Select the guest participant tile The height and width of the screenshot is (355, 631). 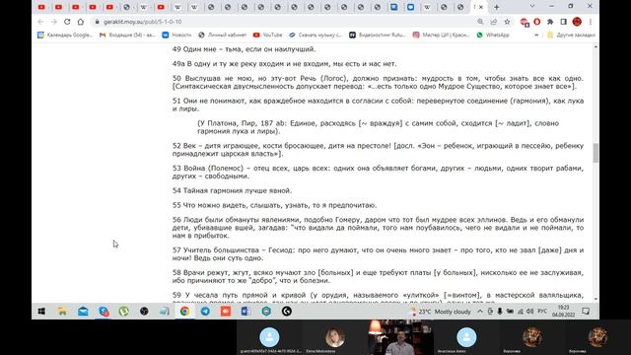[x=269, y=337]
